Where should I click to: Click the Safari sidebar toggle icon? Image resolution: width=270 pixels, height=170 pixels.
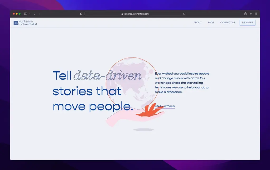point(26,14)
